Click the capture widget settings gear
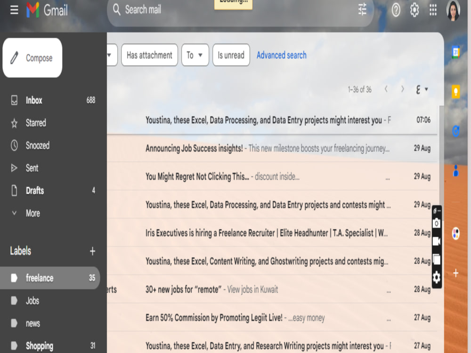The image size is (471, 353). [x=437, y=277]
